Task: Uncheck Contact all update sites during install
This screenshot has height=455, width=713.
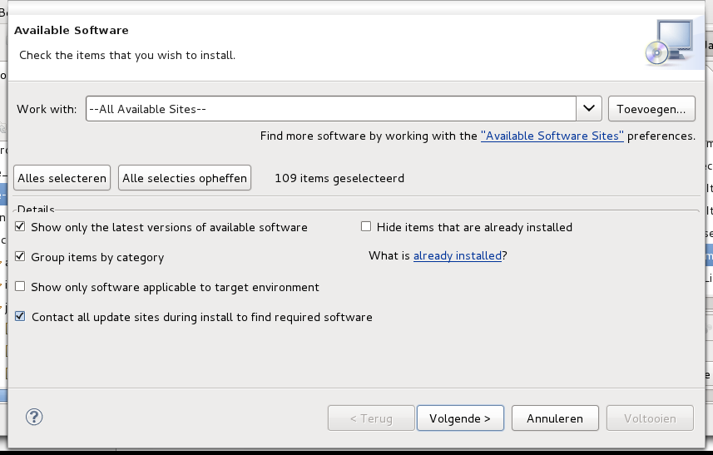Action: coord(20,316)
